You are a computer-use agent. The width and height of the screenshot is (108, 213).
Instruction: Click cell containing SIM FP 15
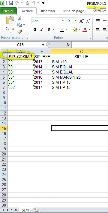(79, 87)
